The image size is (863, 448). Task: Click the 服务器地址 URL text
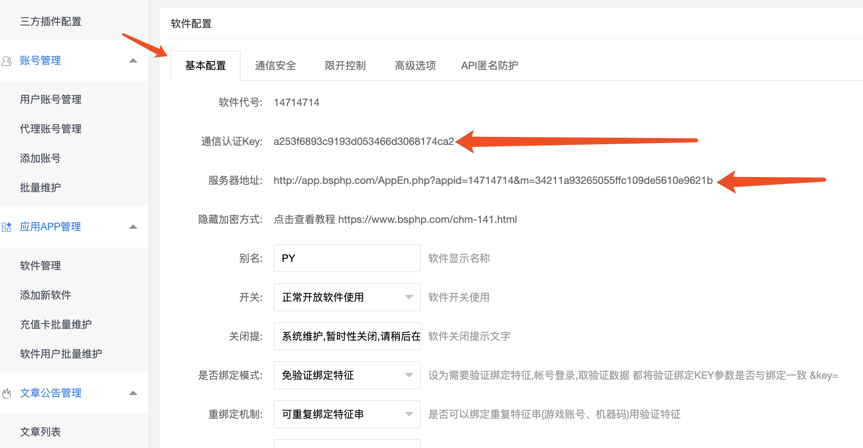(x=493, y=181)
